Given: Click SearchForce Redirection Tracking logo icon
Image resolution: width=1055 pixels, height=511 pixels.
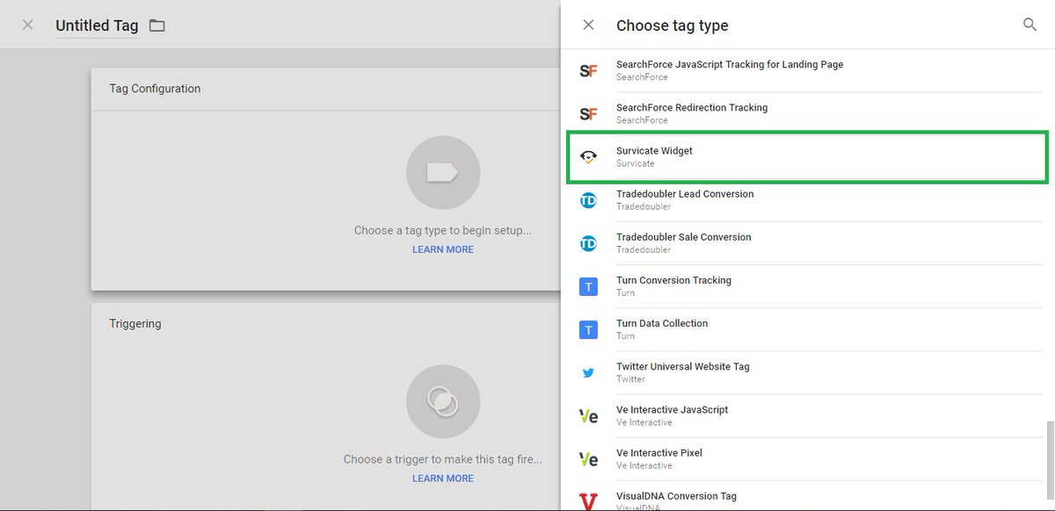Looking at the screenshot, I should [589, 114].
